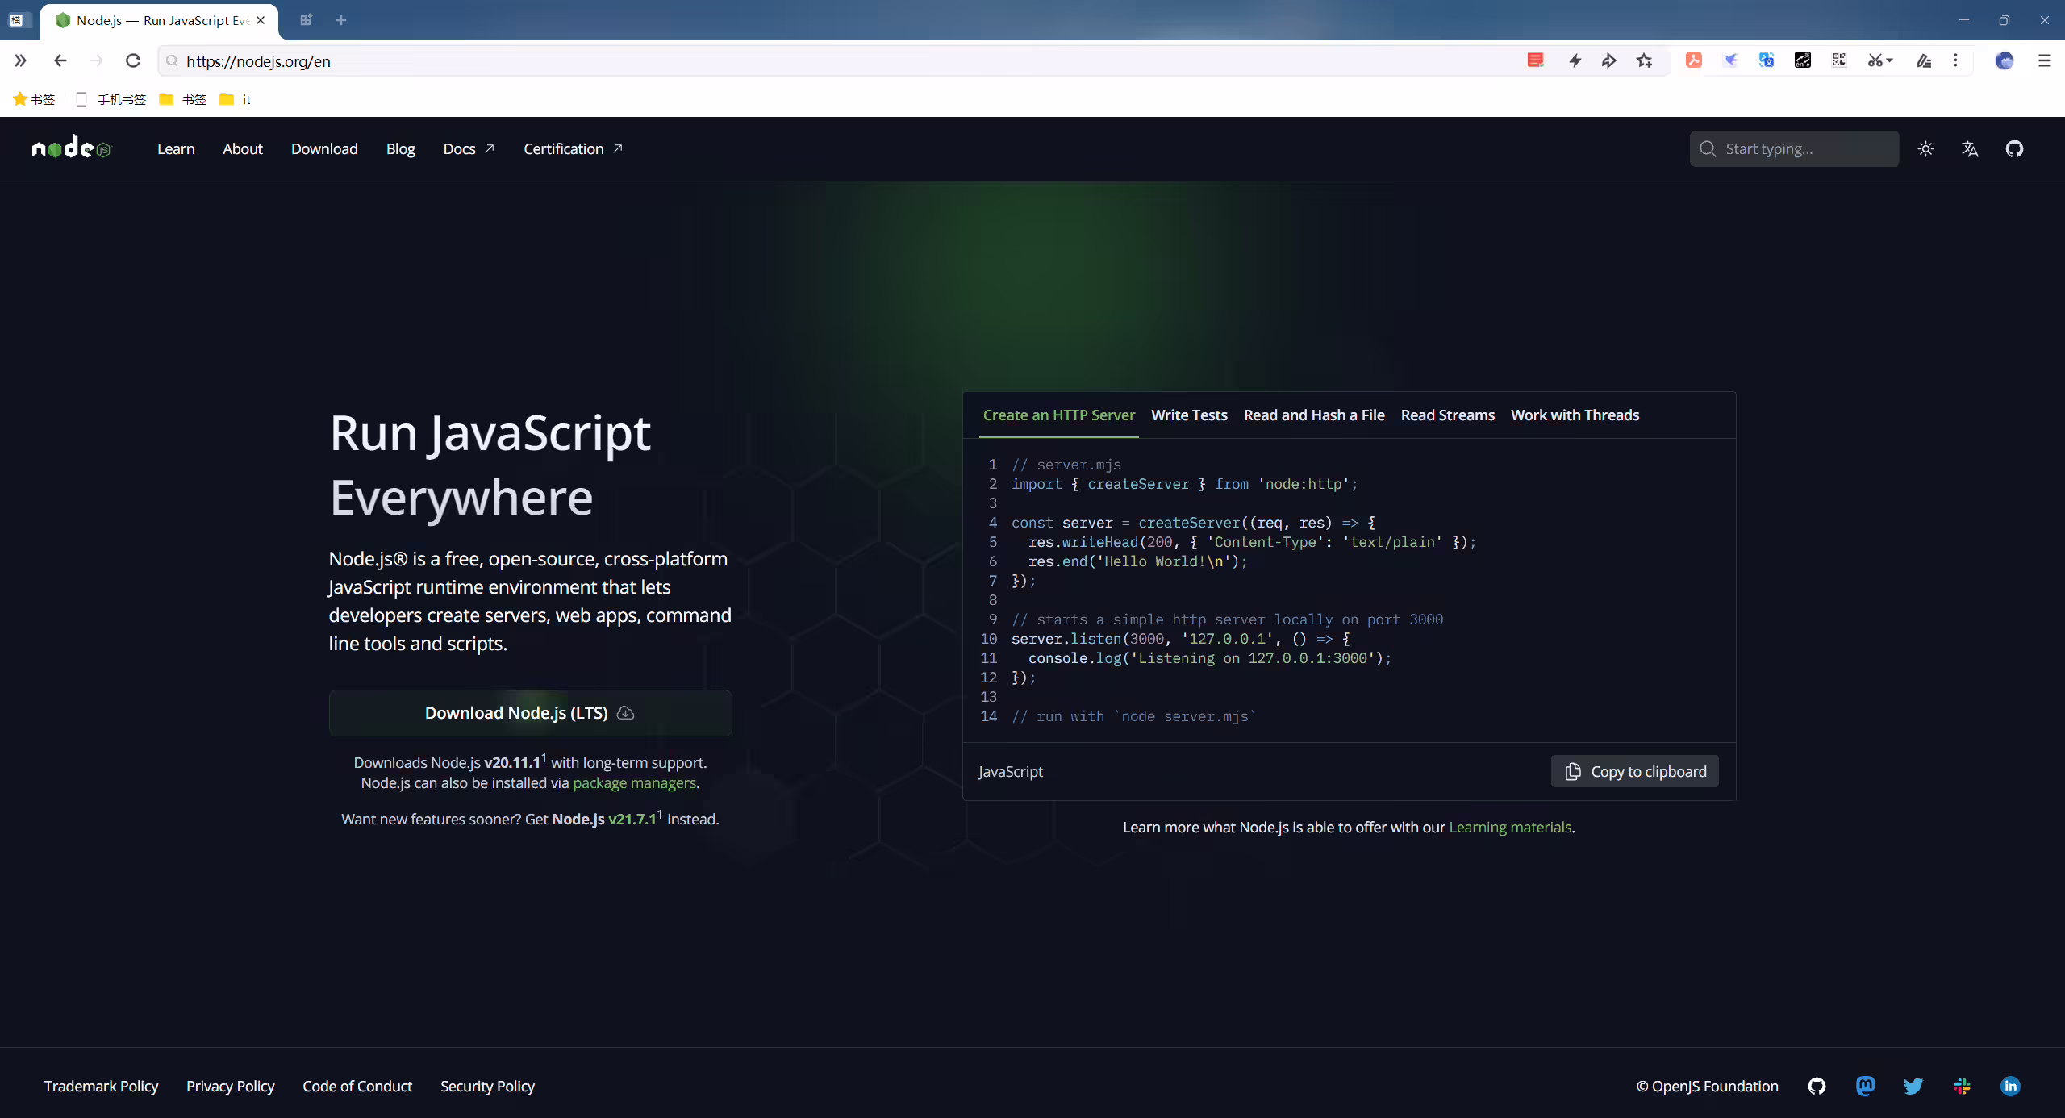Image resolution: width=2065 pixels, height=1118 pixels.
Task: Reload the page with the refresh icon
Action: click(x=133, y=60)
